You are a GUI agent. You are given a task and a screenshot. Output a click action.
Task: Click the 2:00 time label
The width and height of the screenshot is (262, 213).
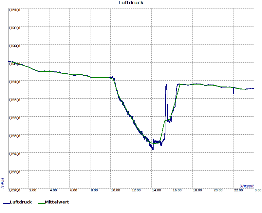(x=33, y=190)
